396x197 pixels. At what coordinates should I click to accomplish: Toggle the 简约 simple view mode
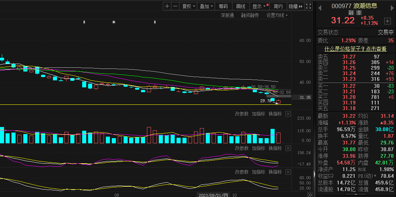278,6
